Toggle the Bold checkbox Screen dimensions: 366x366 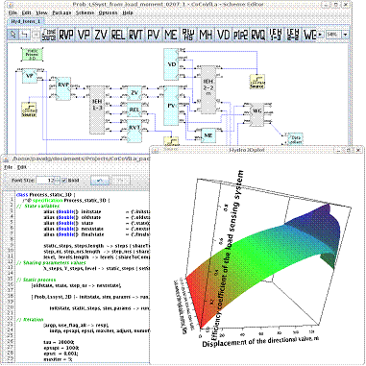point(63,181)
